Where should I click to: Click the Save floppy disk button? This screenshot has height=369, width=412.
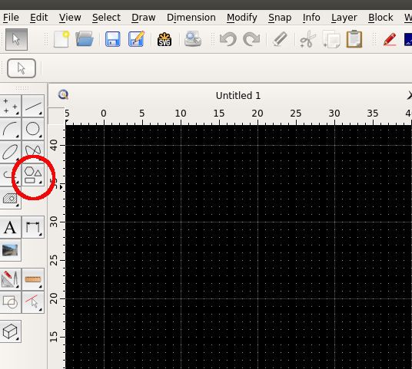point(113,39)
